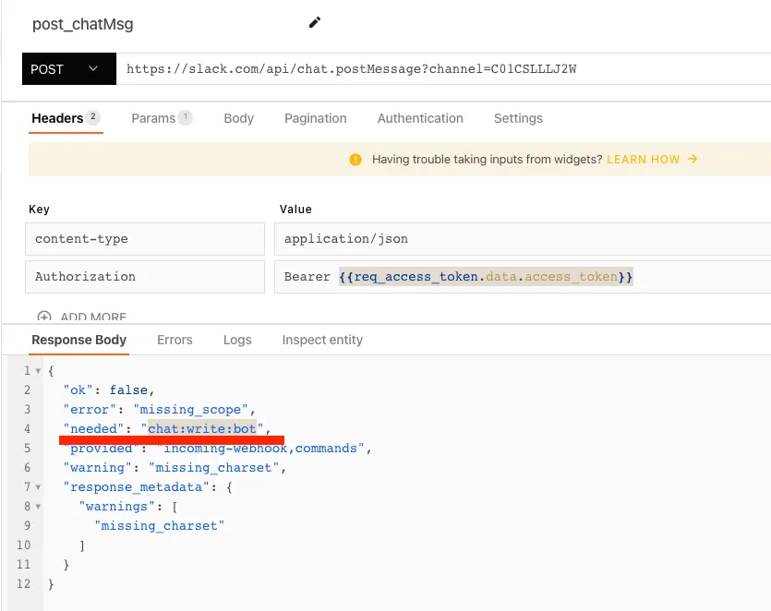Screen dimensions: 771x611
Task: Click the Authorization key field
Action: [x=146, y=277]
